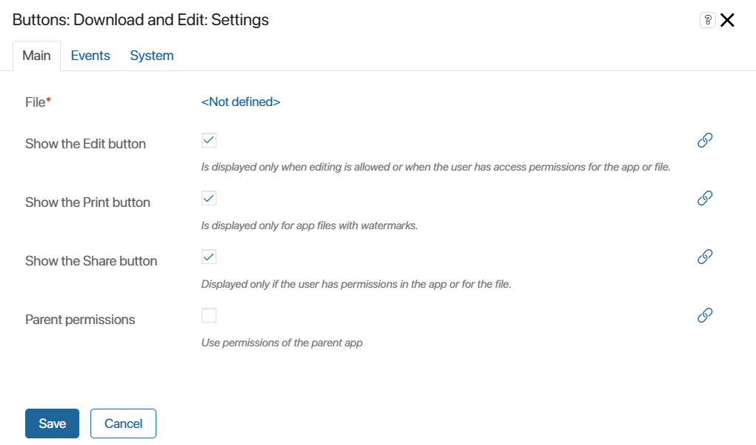Close the settings dialog with X
756x445 pixels.
728,20
